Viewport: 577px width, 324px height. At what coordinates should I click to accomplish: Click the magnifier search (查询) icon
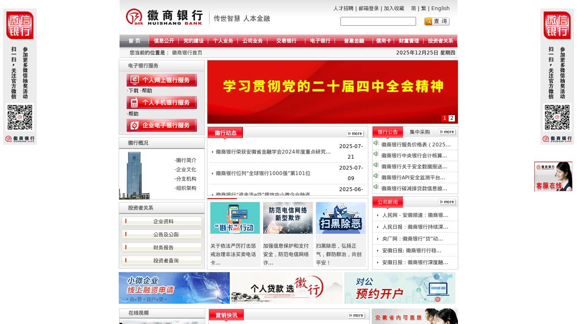click(x=428, y=21)
